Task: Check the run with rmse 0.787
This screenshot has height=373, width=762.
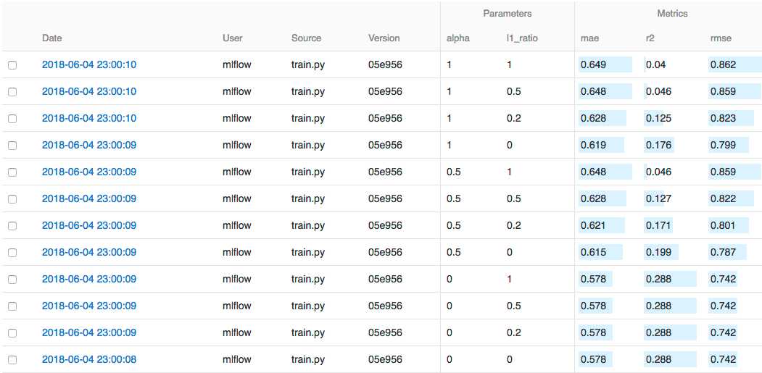Action: pos(12,253)
